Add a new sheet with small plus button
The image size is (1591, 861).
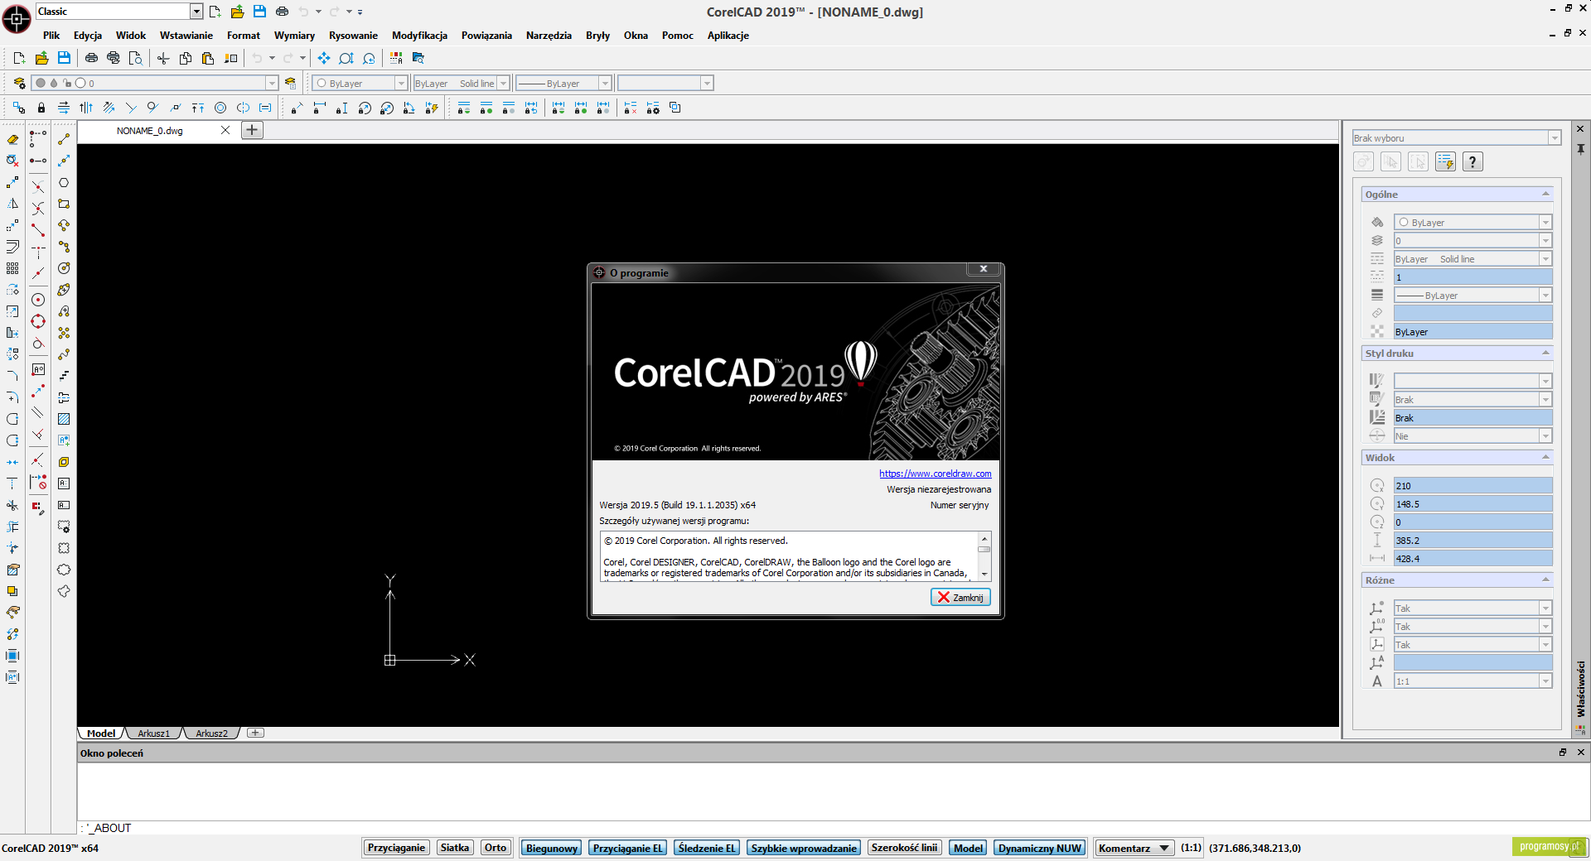[x=256, y=733]
